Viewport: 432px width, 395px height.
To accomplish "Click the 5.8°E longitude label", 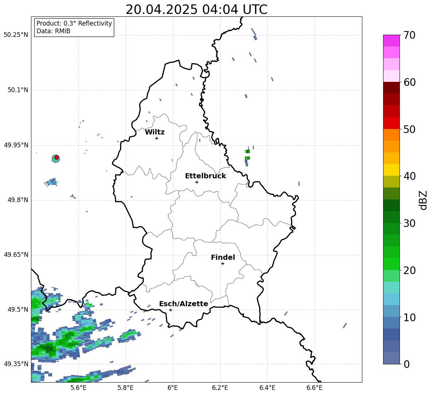I will [x=126, y=388].
